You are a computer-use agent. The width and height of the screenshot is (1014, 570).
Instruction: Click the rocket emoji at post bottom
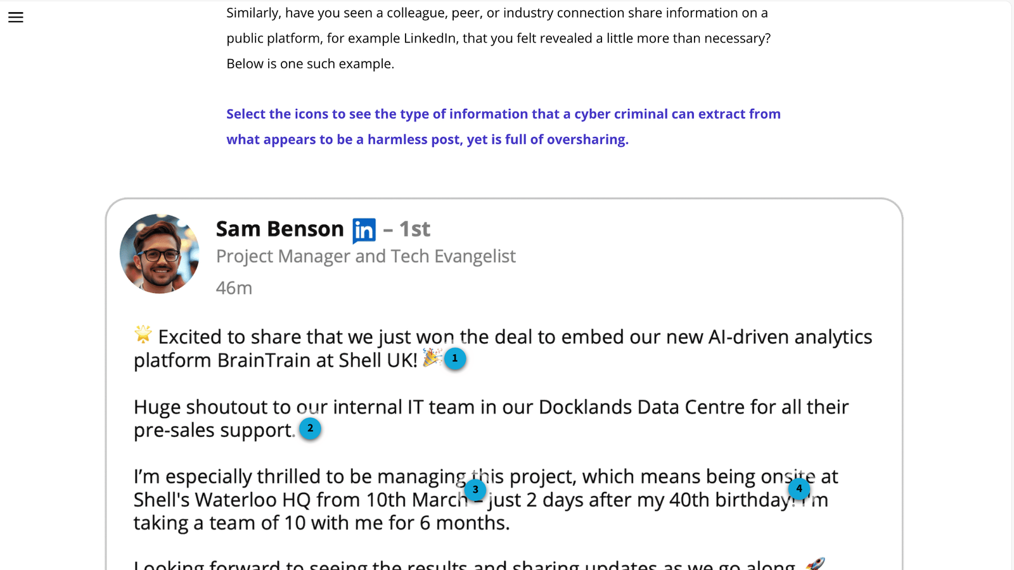point(815,564)
